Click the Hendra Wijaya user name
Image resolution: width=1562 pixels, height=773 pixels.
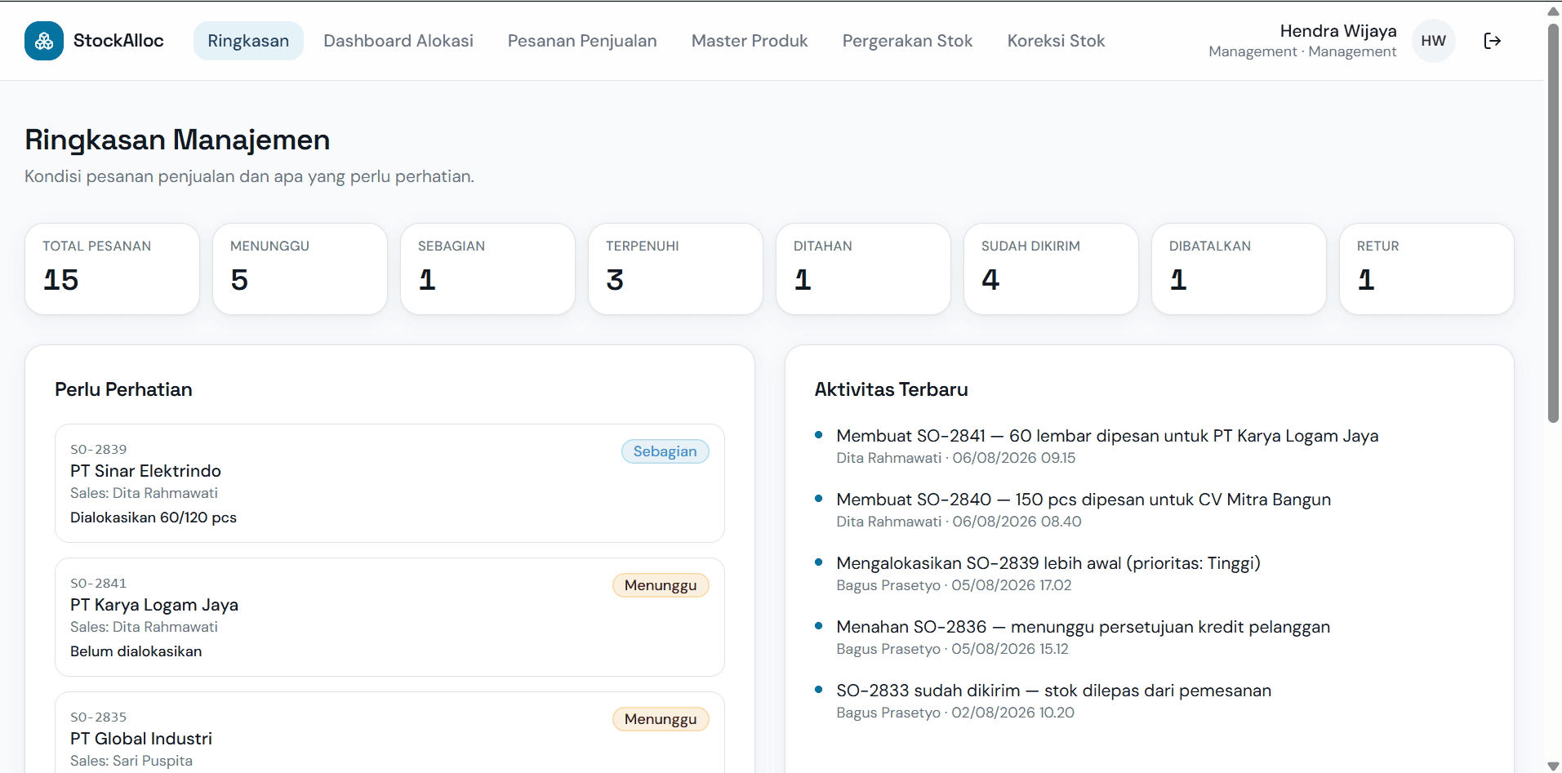pos(1338,31)
